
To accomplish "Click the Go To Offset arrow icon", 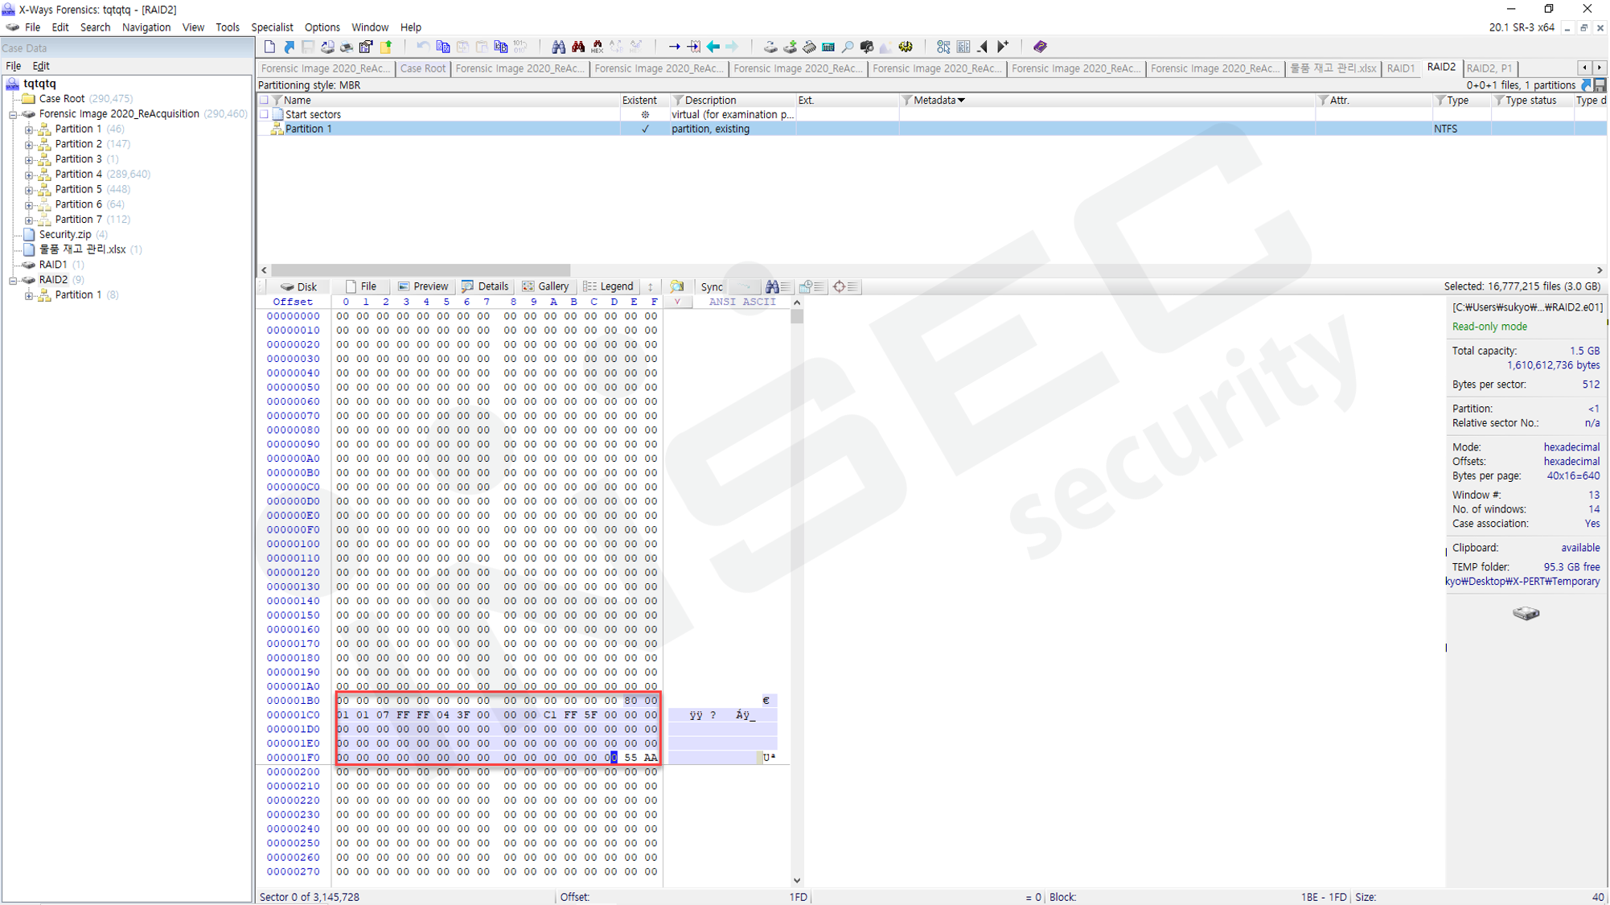I will click(674, 47).
